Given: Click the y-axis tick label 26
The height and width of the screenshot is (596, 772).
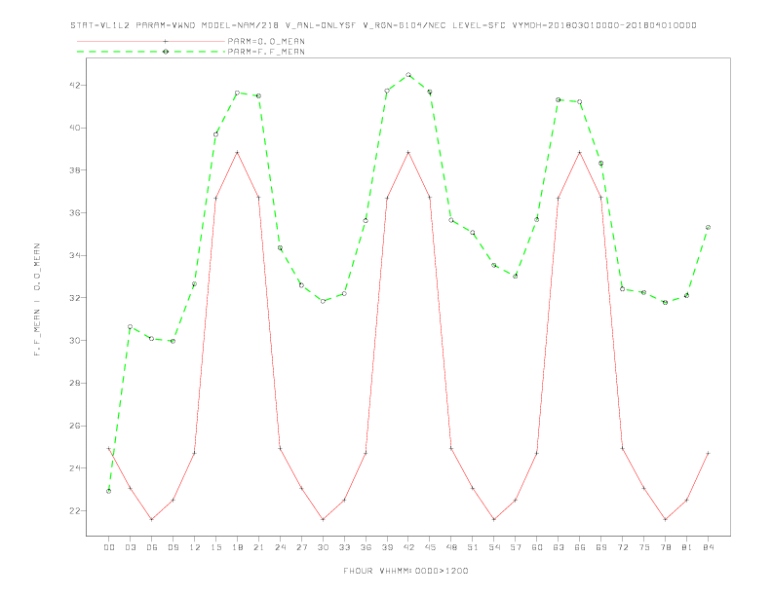Looking at the screenshot, I should pyautogui.click(x=74, y=426).
